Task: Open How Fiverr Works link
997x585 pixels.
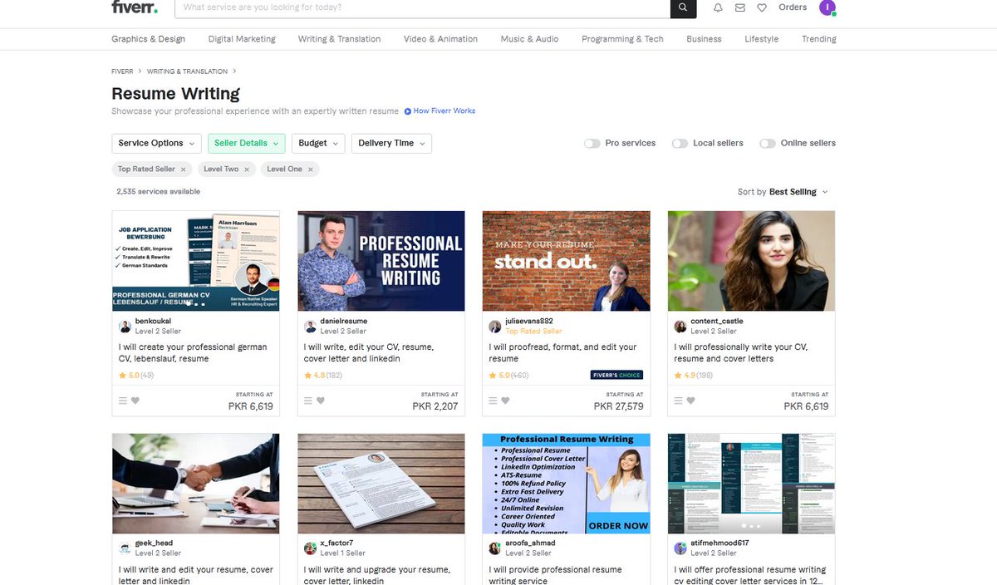Action: [x=444, y=111]
